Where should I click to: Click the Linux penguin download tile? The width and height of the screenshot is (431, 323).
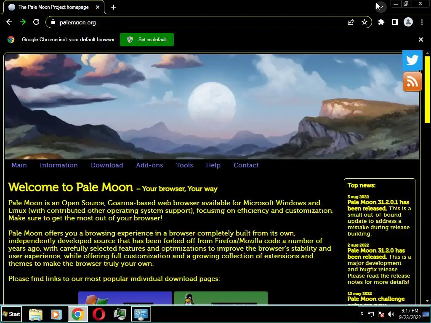coord(221,298)
